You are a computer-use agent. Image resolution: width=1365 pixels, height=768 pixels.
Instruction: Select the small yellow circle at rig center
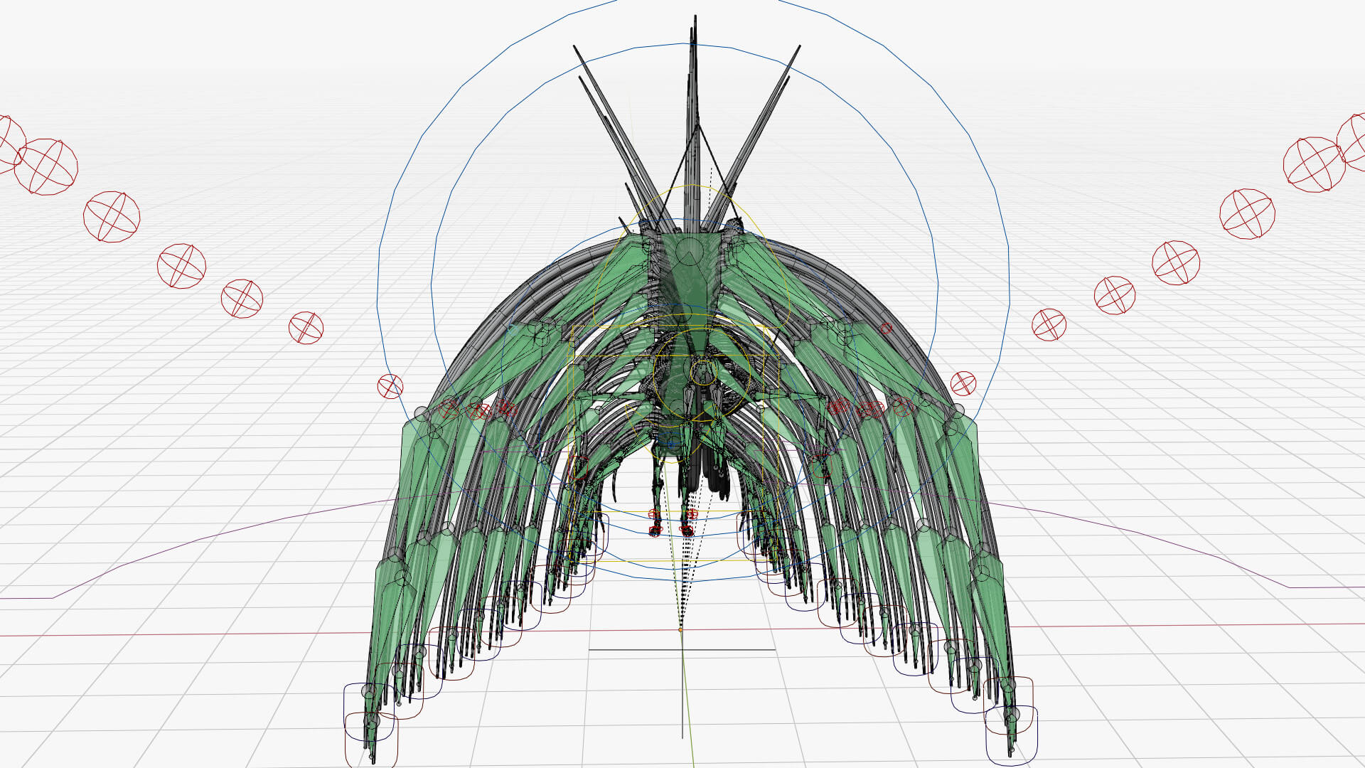point(703,371)
